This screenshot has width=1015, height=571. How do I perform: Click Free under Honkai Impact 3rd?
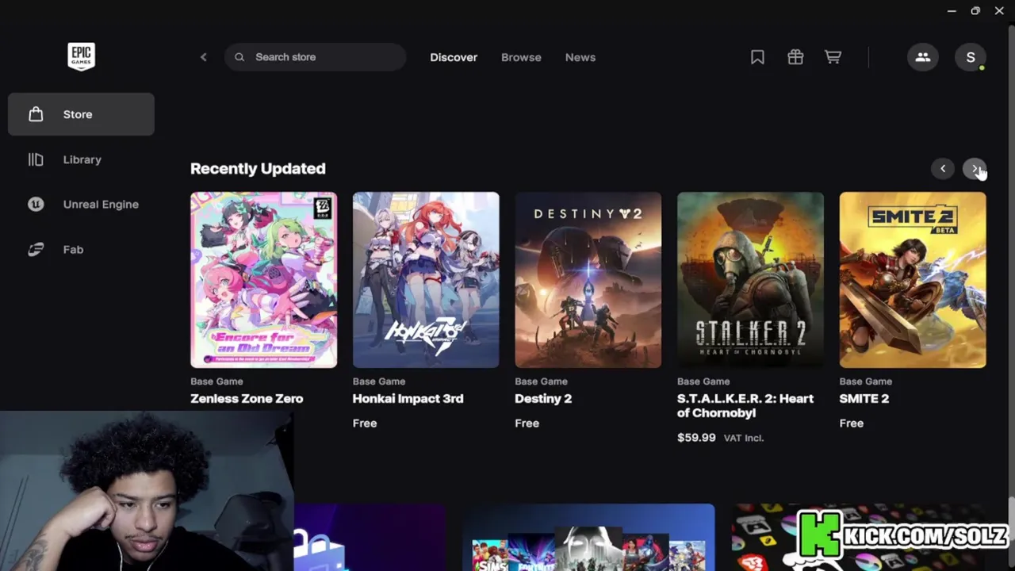(365, 423)
